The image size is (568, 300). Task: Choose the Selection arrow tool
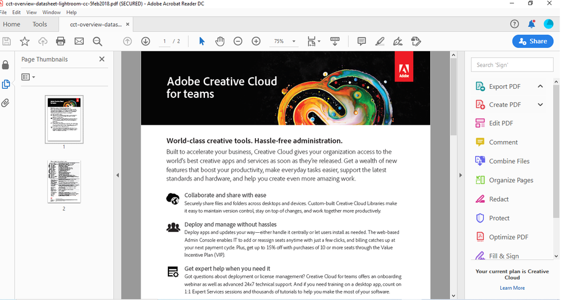(x=202, y=42)
